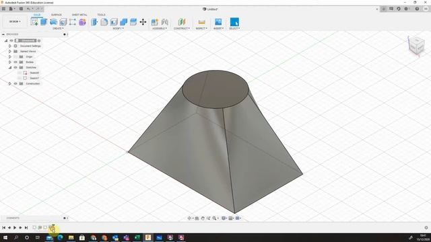431x242 pixels.
Task: Collapse the Sketches folder
Action: tap(10, 67)
